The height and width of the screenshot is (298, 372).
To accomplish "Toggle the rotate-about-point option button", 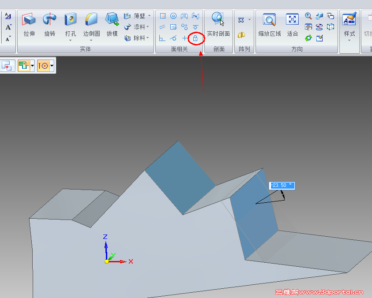I will point(43,66).
